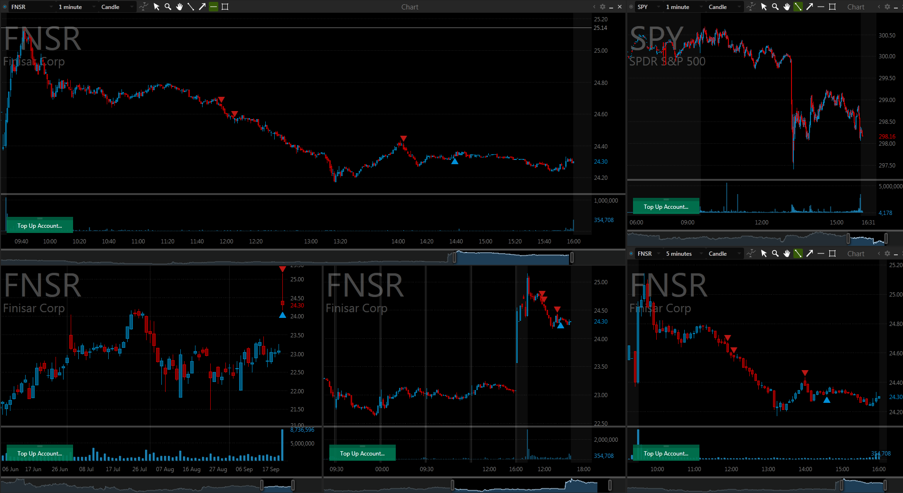
Task: Select the rectangle tool in SPY chart
Action: pos(832,7)
